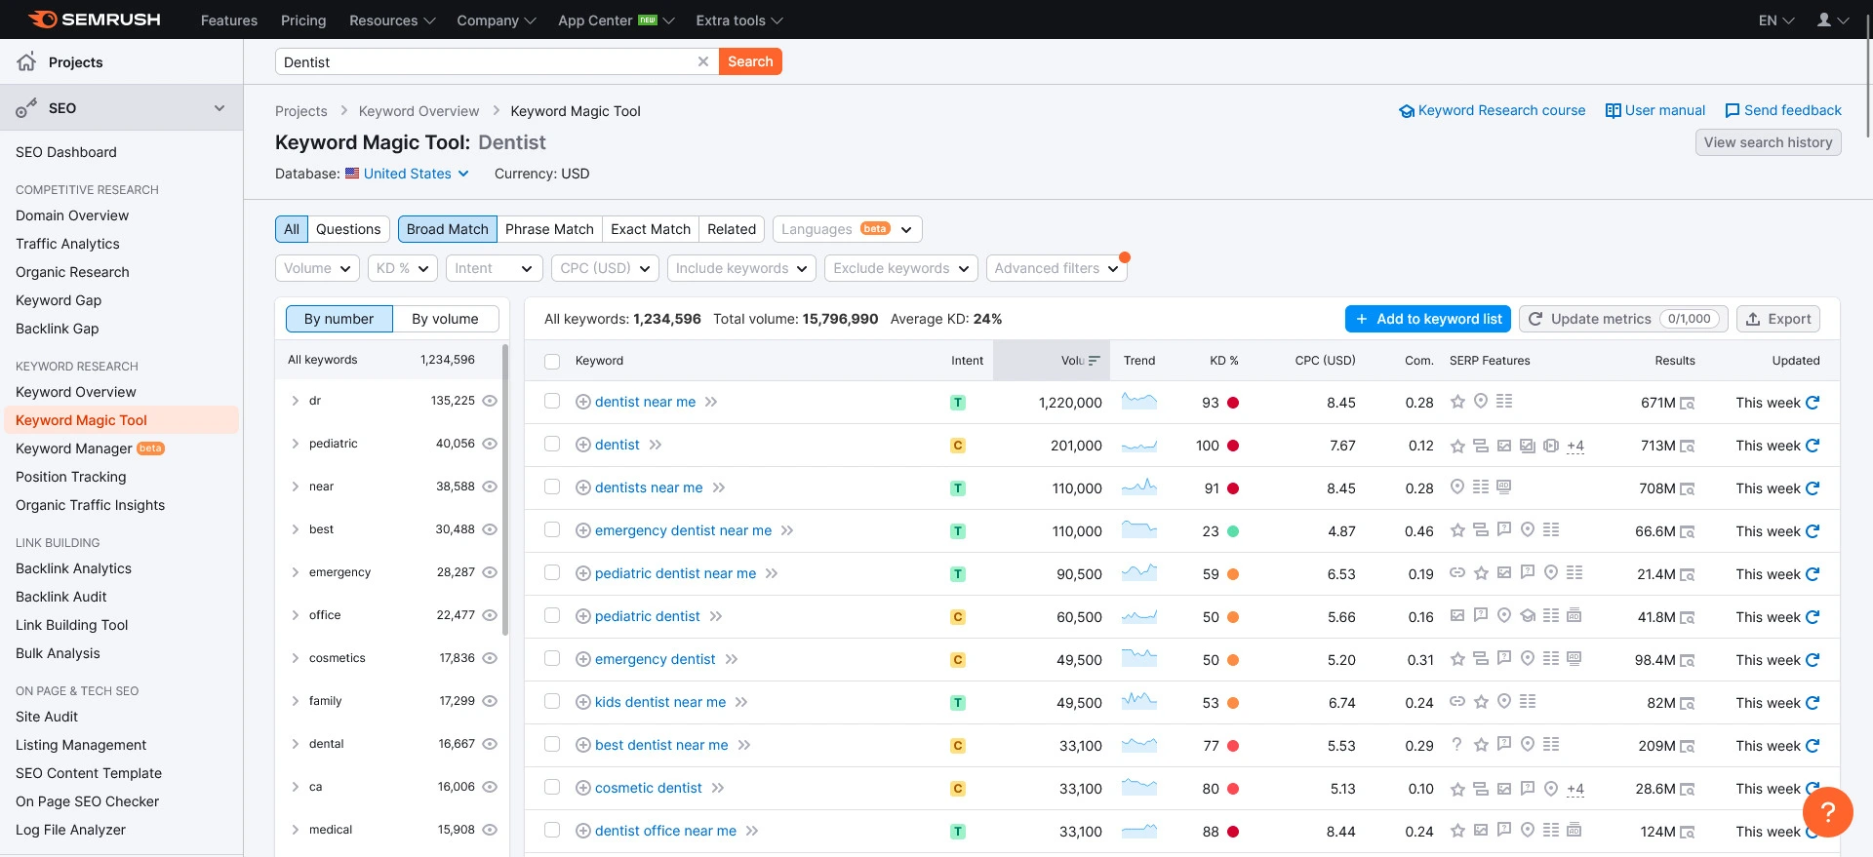
Task: Check the 'emergency dentist near me' checkbox
Action: 552,529
